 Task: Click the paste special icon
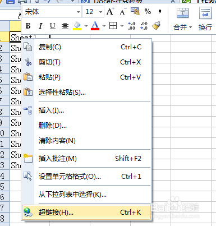coord(28,92)
